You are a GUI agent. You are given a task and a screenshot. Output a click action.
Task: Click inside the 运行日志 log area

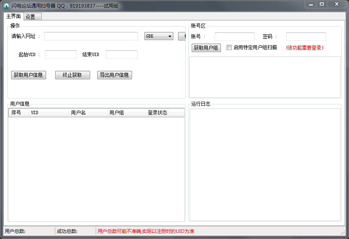pos(265,165)
